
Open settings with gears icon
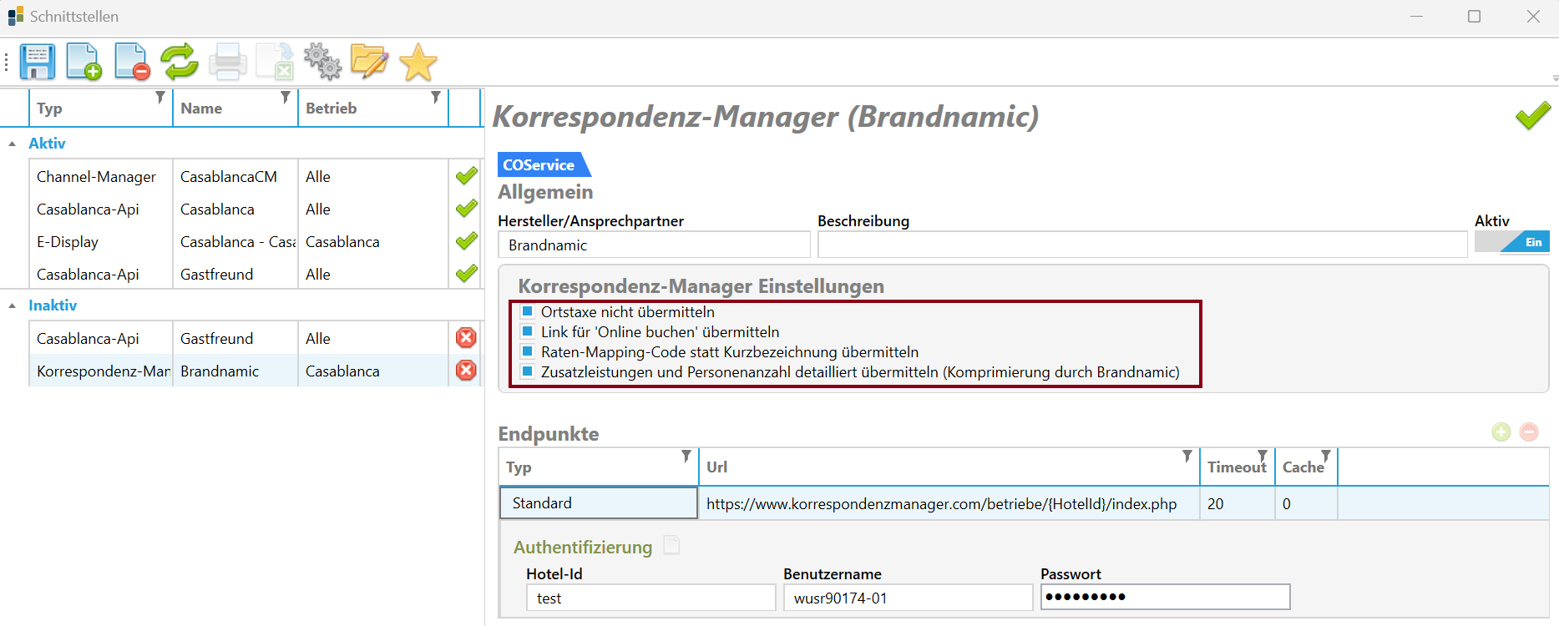322,62
